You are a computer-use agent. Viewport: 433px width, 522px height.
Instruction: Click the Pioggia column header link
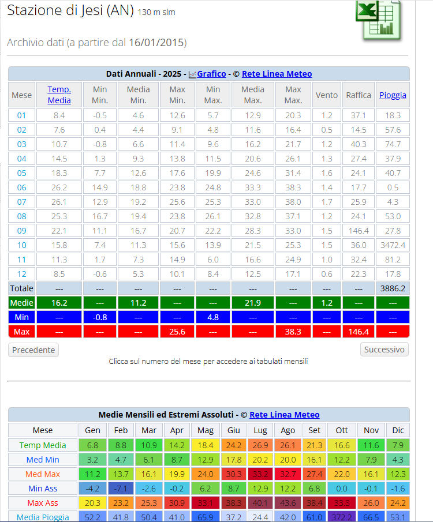pos(393,95)
